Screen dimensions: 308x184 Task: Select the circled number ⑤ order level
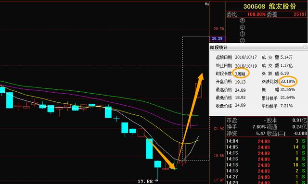click(243, 21)
